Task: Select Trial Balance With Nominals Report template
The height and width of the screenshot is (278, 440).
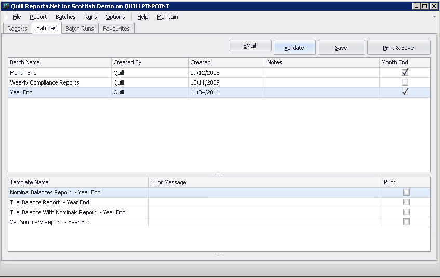Action: click(219, 212)
